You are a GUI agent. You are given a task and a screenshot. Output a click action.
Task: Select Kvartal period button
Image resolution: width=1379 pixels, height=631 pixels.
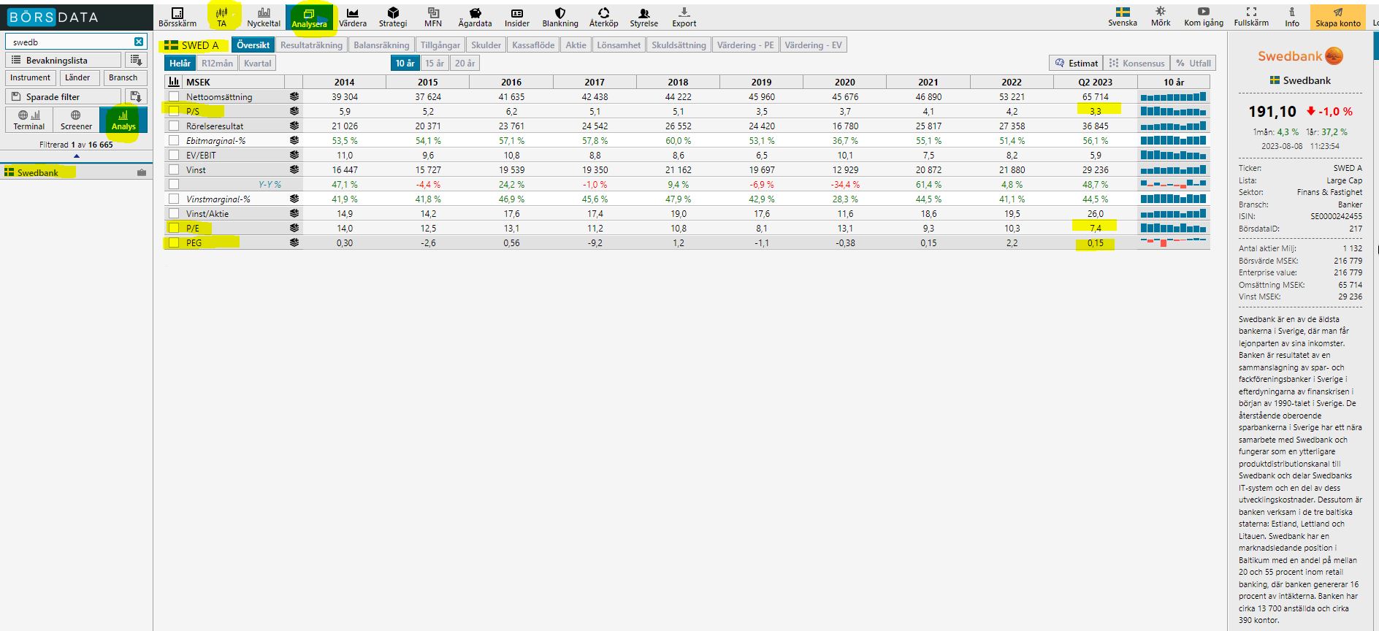[257, 64]
